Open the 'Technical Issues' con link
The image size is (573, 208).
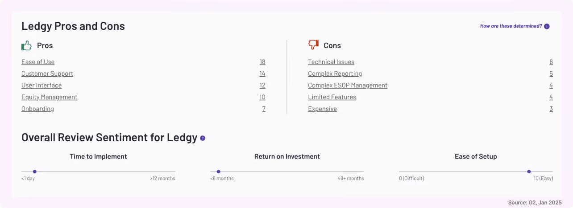(x=331, y=62)
